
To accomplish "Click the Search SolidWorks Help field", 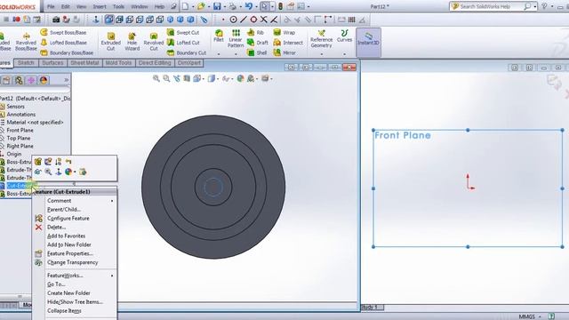I will [x=490, y=6].
